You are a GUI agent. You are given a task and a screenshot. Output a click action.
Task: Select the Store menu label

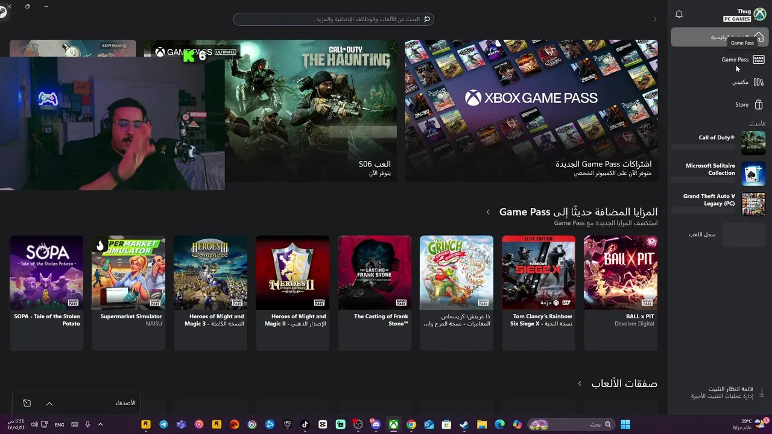(x=742, y=104)
